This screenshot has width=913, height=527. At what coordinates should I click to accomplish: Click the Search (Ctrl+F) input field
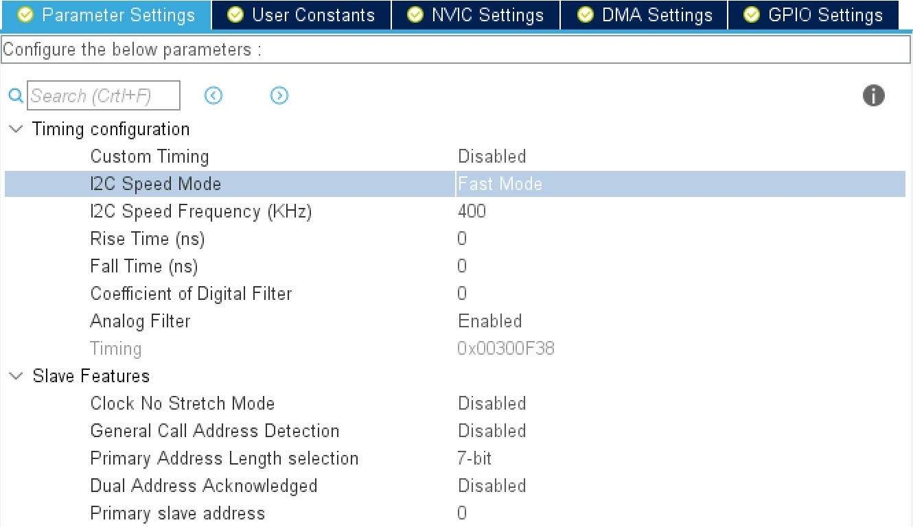pos(104,96)
